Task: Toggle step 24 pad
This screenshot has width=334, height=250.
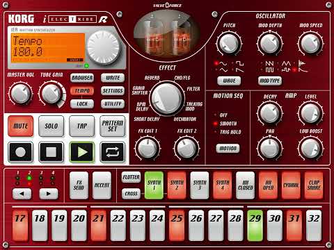Action: [x=157, y=226]
